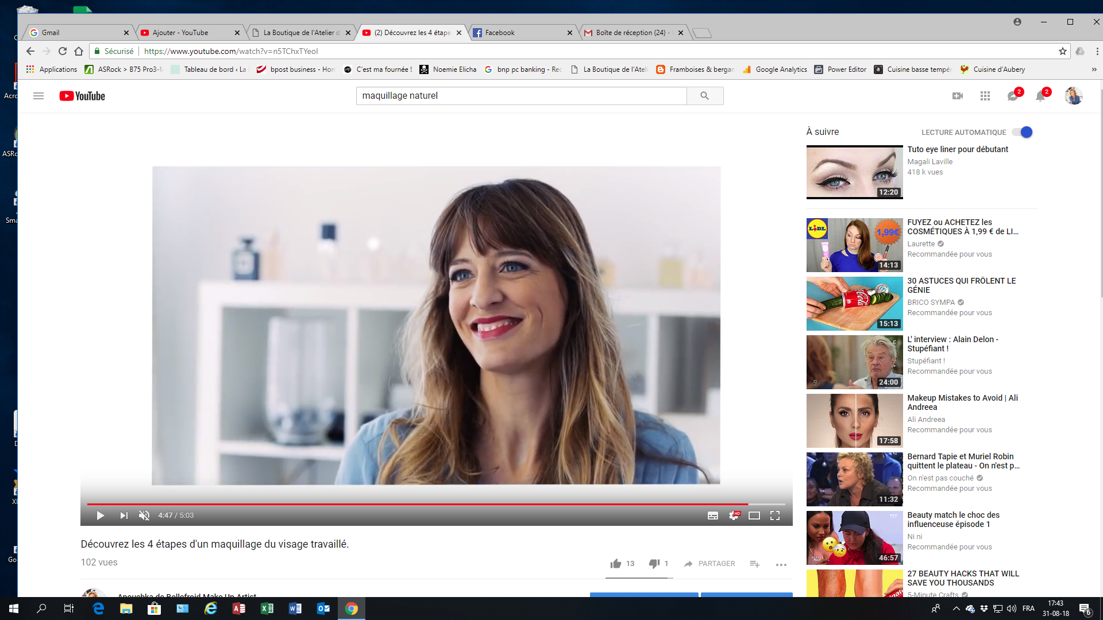Click the search magnifier button

point(705,96)
